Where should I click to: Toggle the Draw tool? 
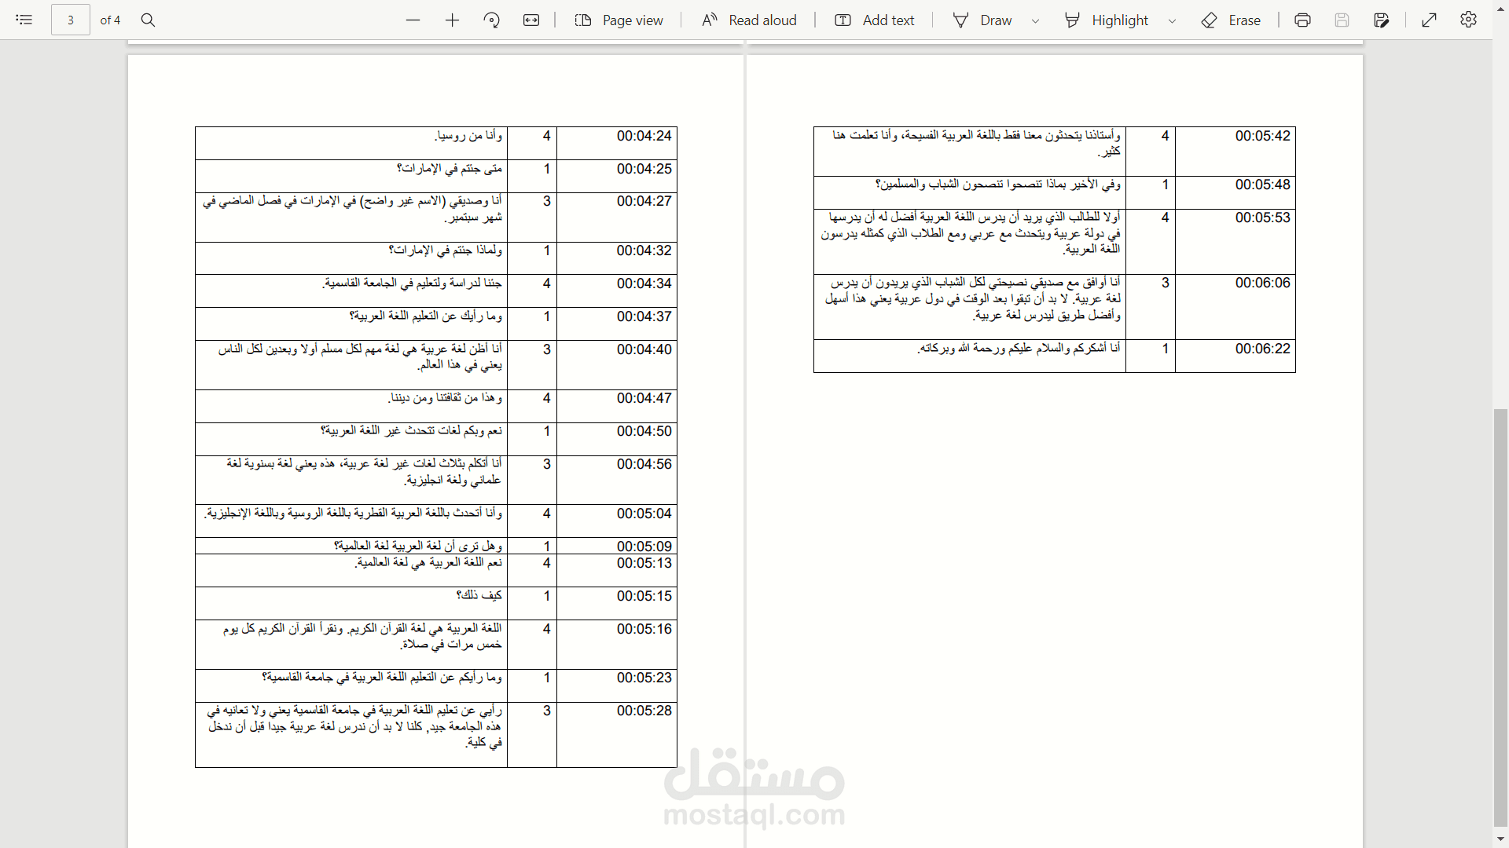[x=982, y=20]
